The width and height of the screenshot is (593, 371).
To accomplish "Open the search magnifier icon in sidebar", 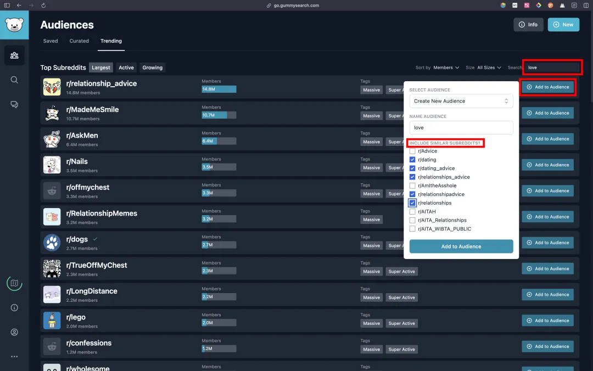I will click(x=14, y=80).
